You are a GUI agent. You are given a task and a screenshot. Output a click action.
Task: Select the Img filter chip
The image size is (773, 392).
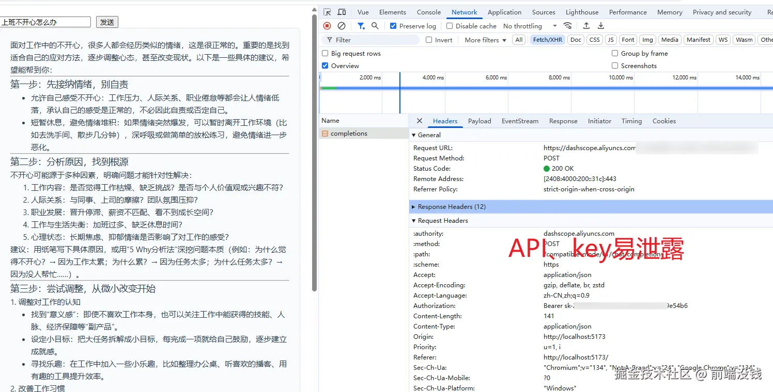point(647,40)
